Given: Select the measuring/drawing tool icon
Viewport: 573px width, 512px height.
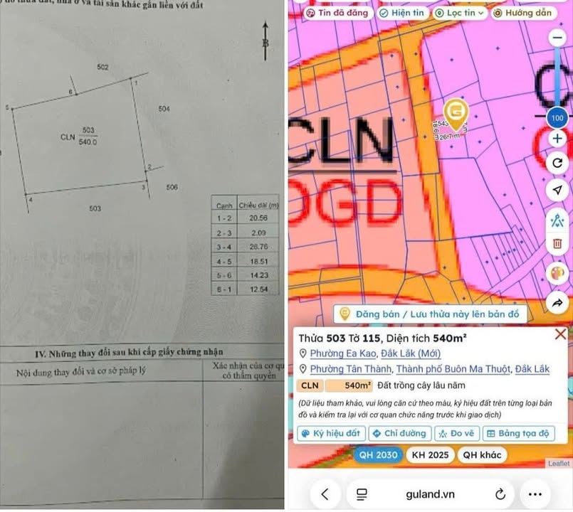Looking at the screenshot, I should (558, 220).
